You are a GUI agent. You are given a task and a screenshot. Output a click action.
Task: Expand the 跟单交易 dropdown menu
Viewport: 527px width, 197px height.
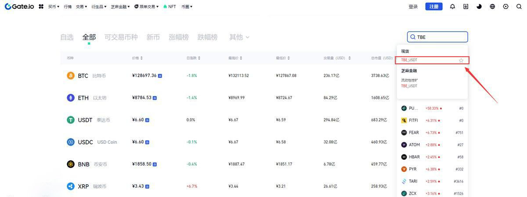(x=147, y=7)
